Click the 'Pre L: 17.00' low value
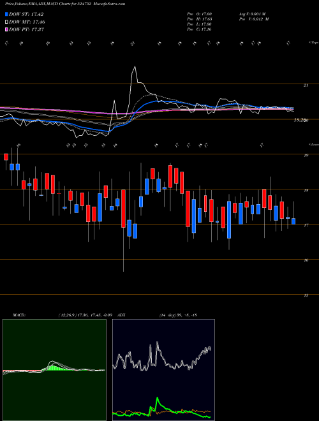This screenshot has width=319, height=421. pos(200,24)
